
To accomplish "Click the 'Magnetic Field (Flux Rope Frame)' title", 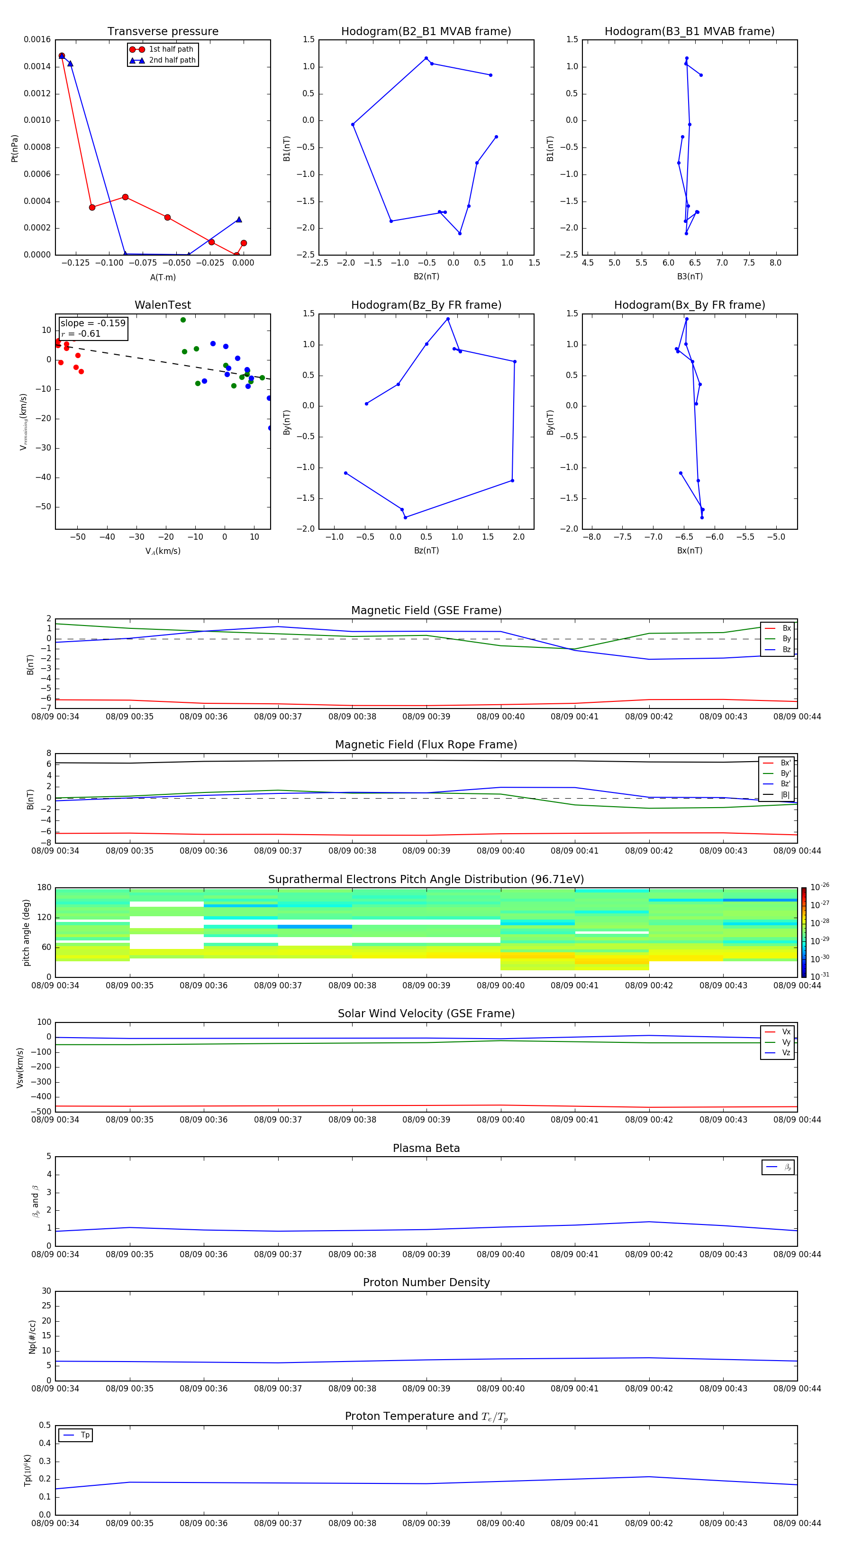I will [x=426, y=745].
